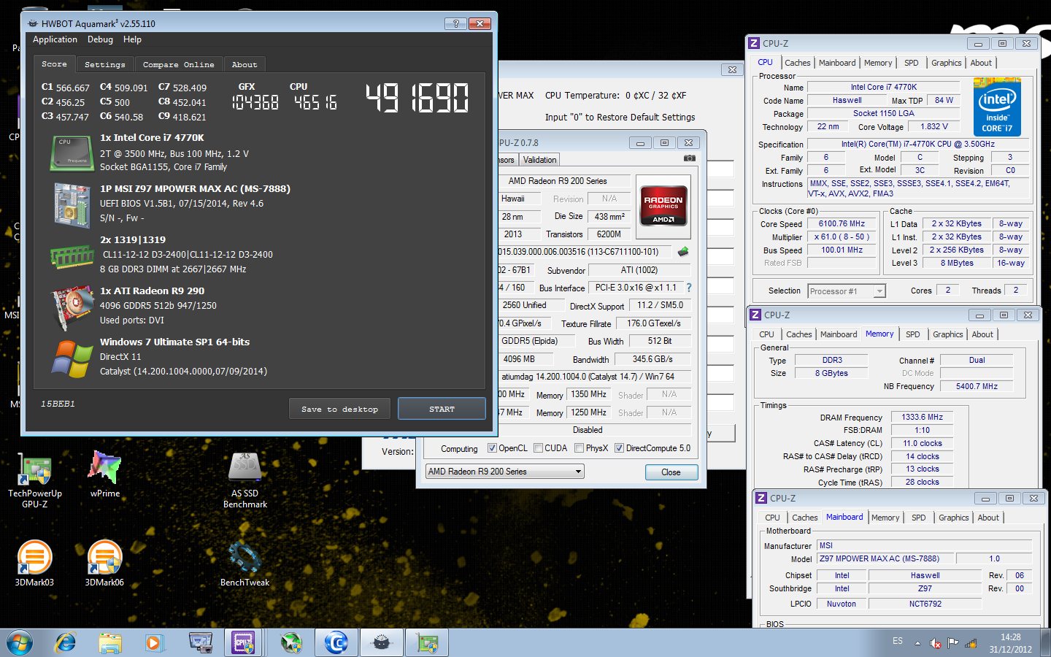Viewport: 1051px width, 657px height.
Task: Click the network signal tray icon
Action: point(971,643)
